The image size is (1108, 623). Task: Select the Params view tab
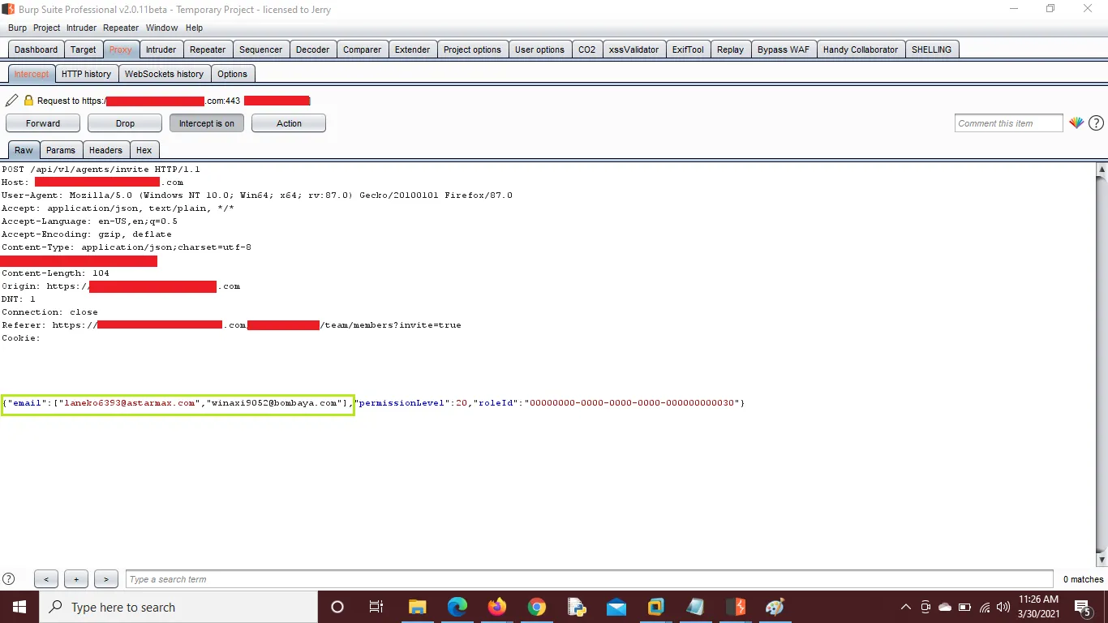[x=61, y=150]
